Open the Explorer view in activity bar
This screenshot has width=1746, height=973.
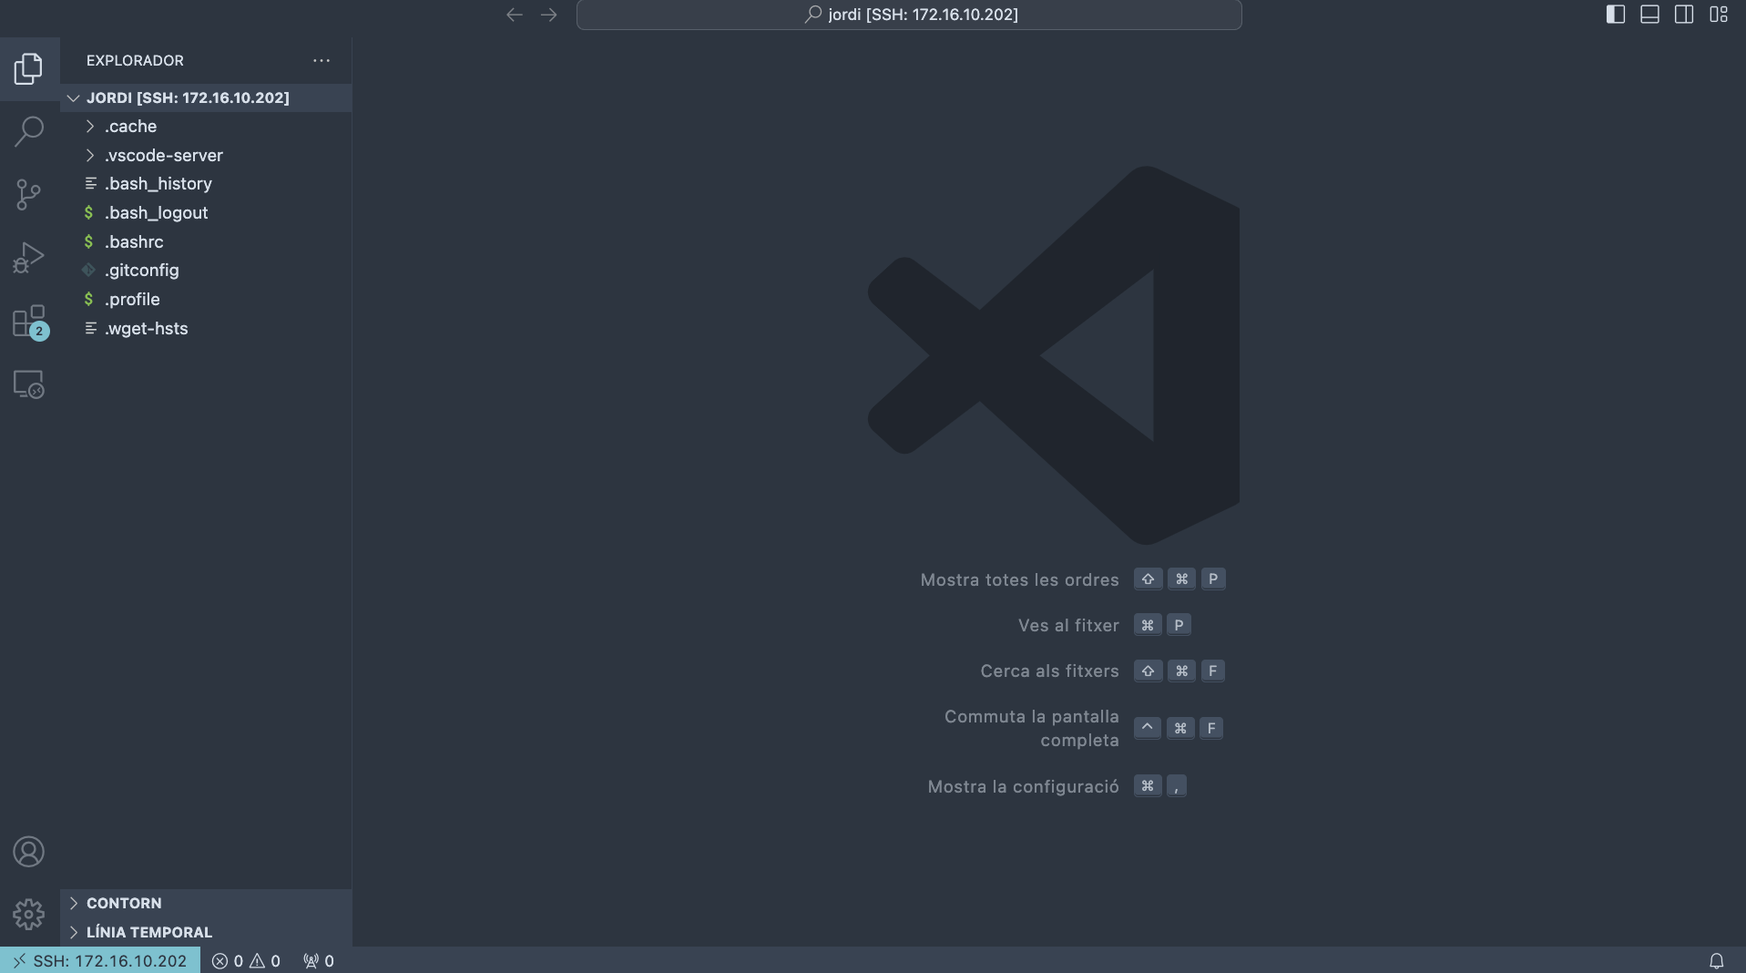click(x=29, y=68)
